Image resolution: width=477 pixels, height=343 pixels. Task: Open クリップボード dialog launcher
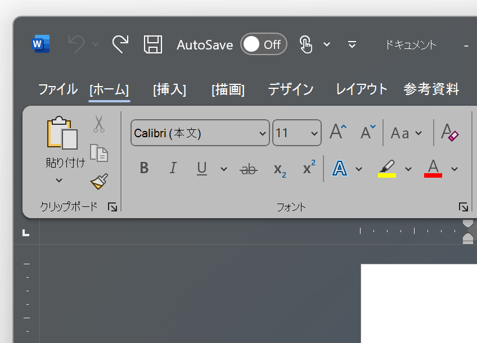[x=112, y=207]
